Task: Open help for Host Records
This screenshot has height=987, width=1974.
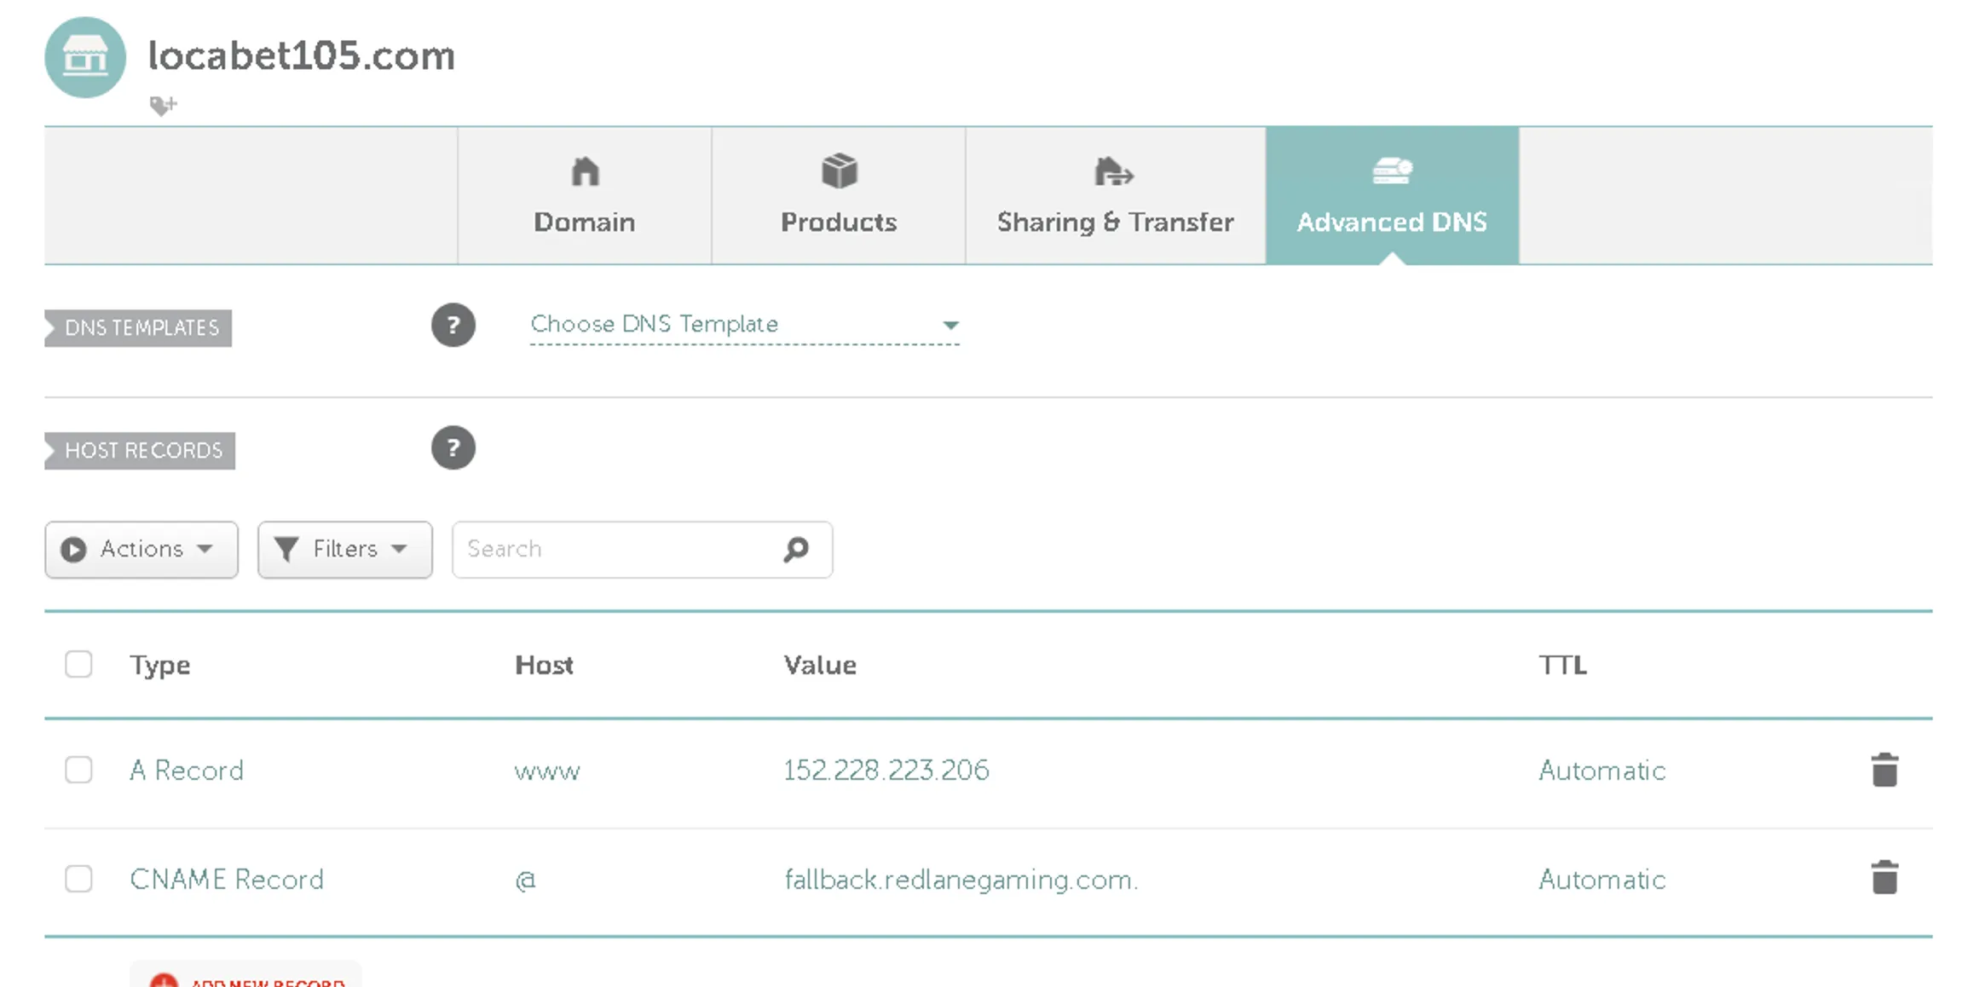Action: (x=453, y=448)
